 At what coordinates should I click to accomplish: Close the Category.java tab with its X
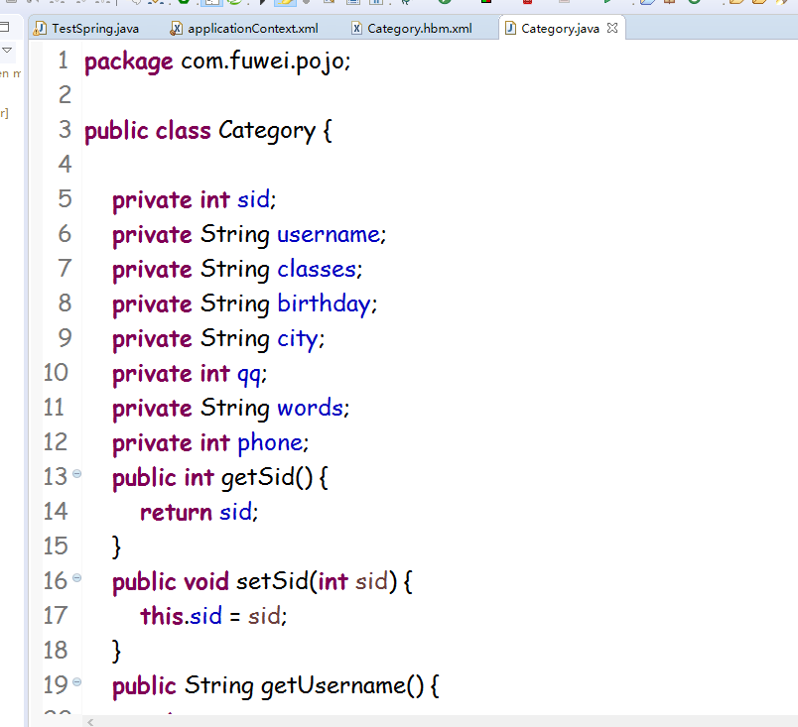click(x=612, y=28)
